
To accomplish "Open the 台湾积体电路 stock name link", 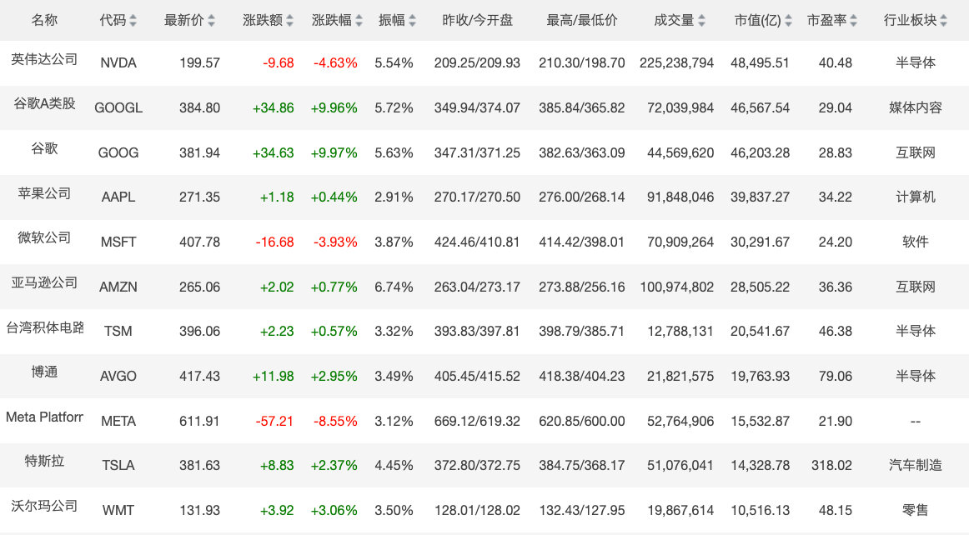I will click(44, 327).
